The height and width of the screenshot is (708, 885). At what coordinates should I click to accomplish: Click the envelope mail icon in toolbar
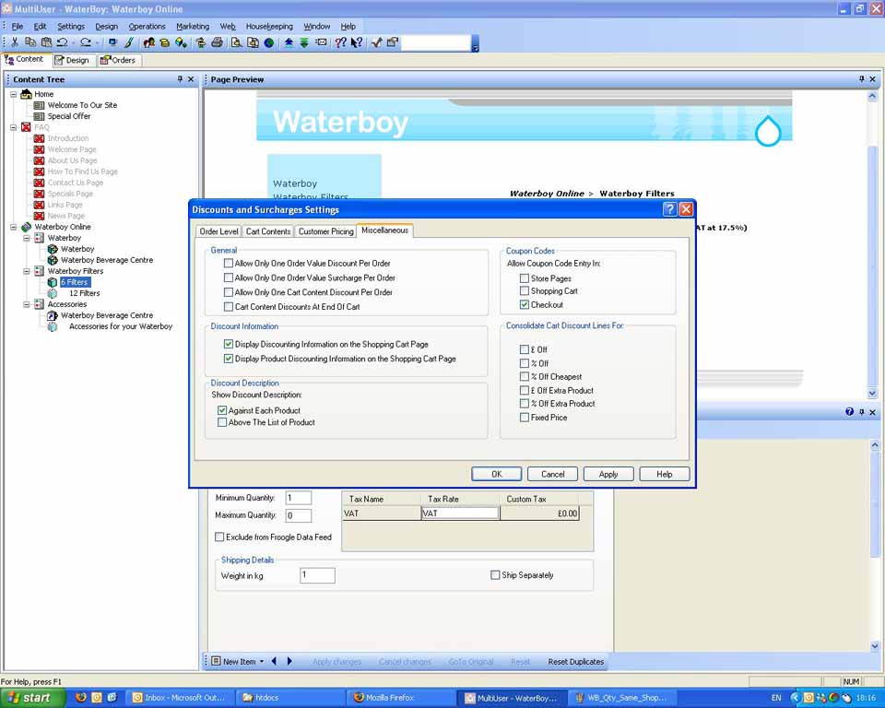(x=321, y=42)
